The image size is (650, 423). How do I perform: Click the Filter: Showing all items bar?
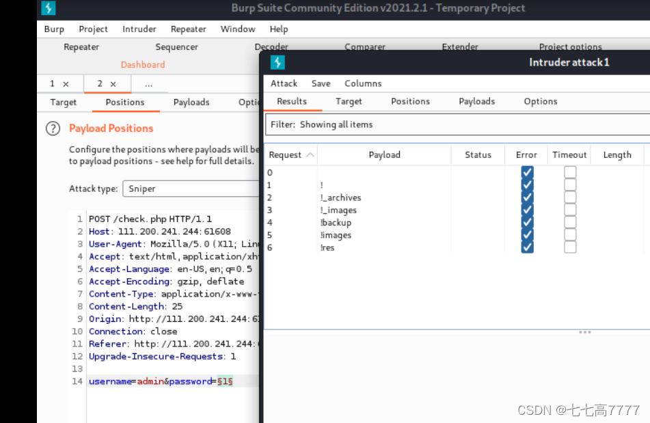458,124
